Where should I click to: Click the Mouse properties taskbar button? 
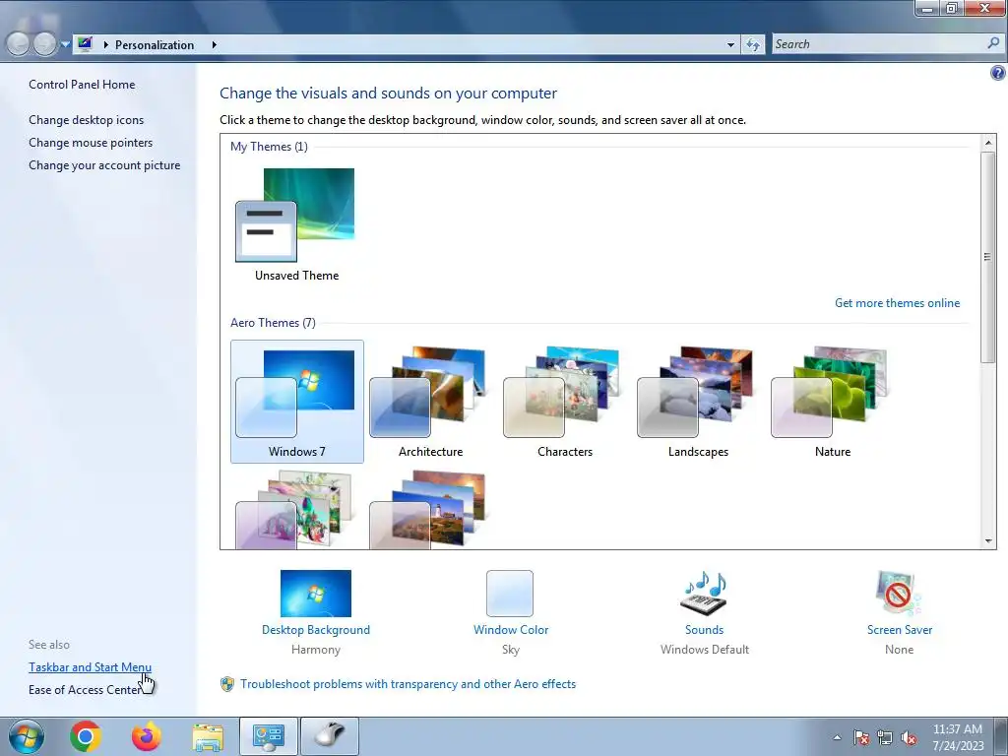pos(330,736)
